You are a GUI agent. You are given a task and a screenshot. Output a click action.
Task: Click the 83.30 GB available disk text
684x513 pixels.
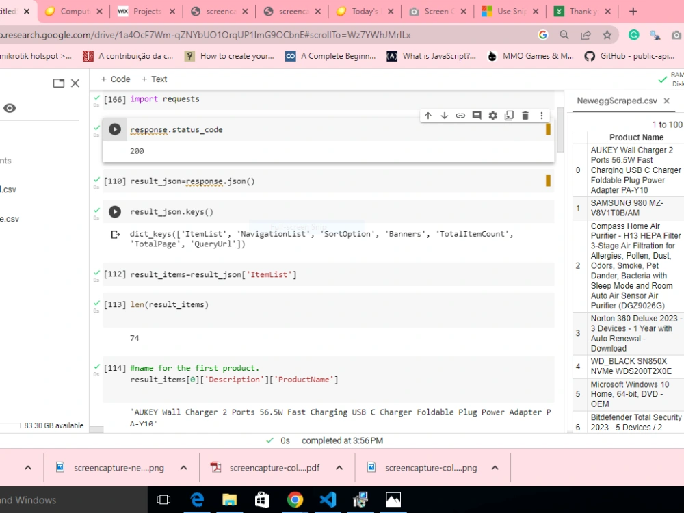53,425
